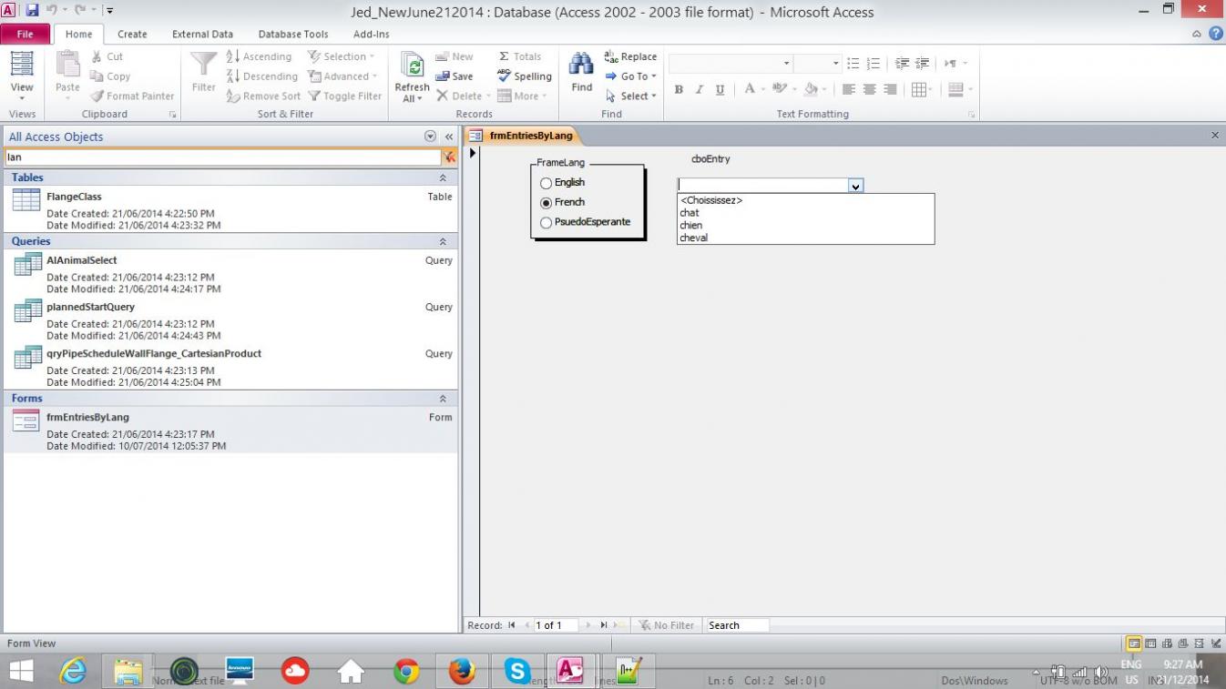This screenshot has height=689, width=1226.
Task: Click the Windows Start button
Action: pos(20,672)
